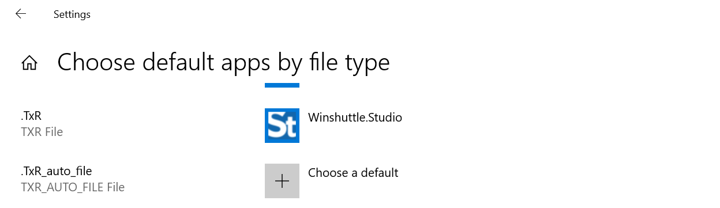
Task: Open Settings home via house icon
Action: (x=29, y=63)
